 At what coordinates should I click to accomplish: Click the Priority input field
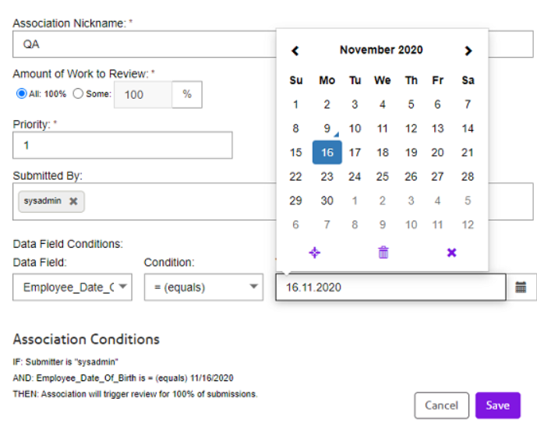122,145
